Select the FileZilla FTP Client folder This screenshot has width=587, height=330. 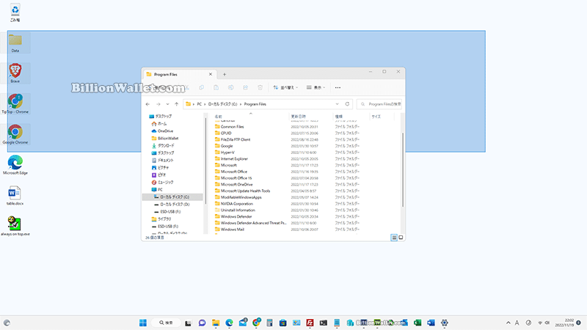[x=233, y=139]
